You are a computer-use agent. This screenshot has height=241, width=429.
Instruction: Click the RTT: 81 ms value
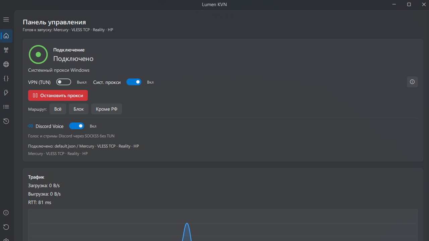[40, 203]
